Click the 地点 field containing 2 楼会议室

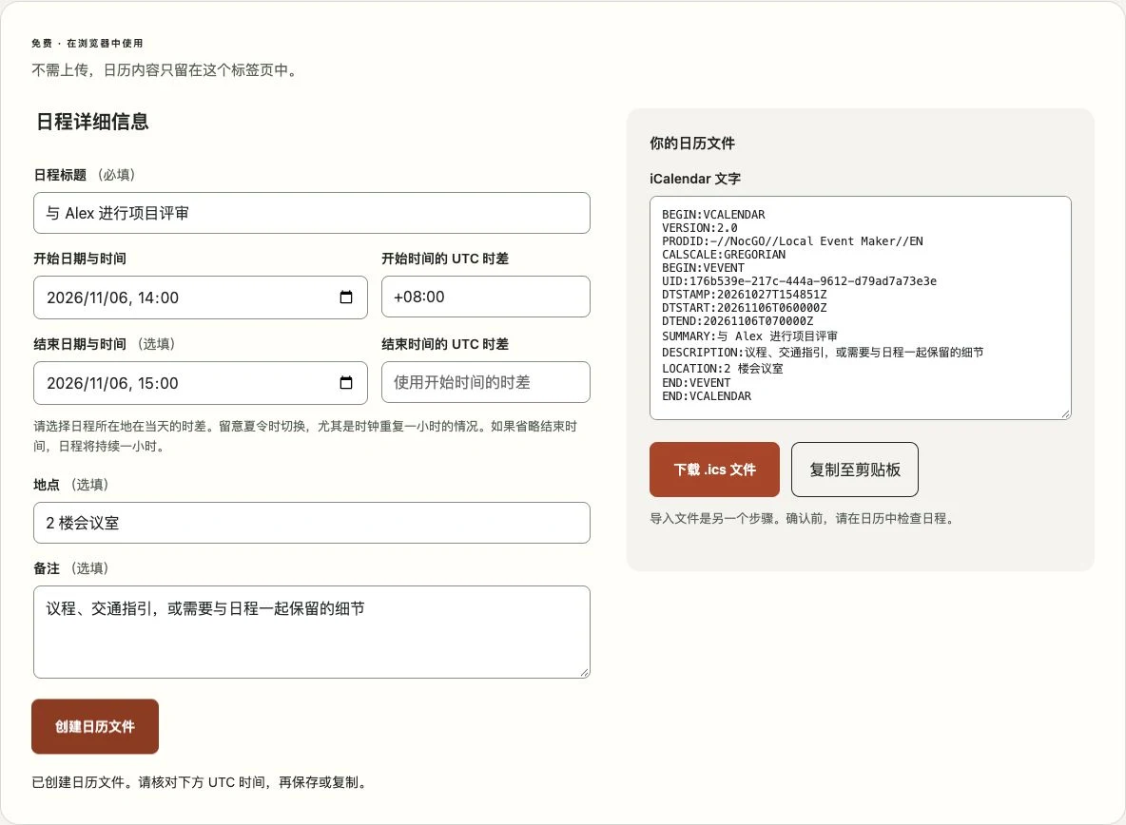[312, 522]
